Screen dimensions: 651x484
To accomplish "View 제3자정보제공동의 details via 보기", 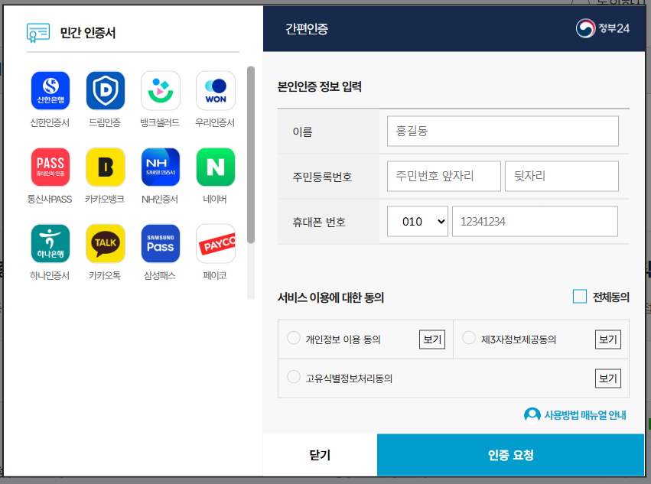I will (608, 339).
